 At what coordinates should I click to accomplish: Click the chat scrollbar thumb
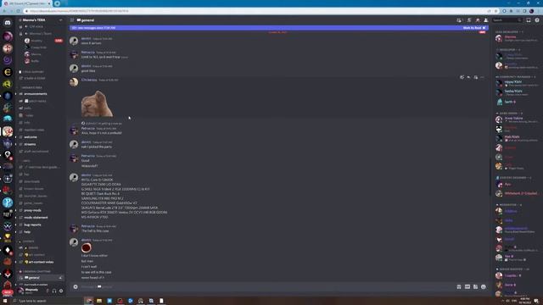[490, 177]
